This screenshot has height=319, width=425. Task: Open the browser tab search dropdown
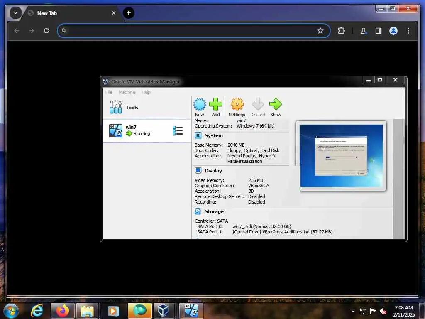pos(15,13)
